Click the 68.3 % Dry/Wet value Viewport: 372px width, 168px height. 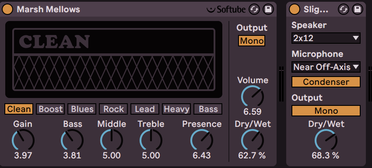(x=326, y=156)
